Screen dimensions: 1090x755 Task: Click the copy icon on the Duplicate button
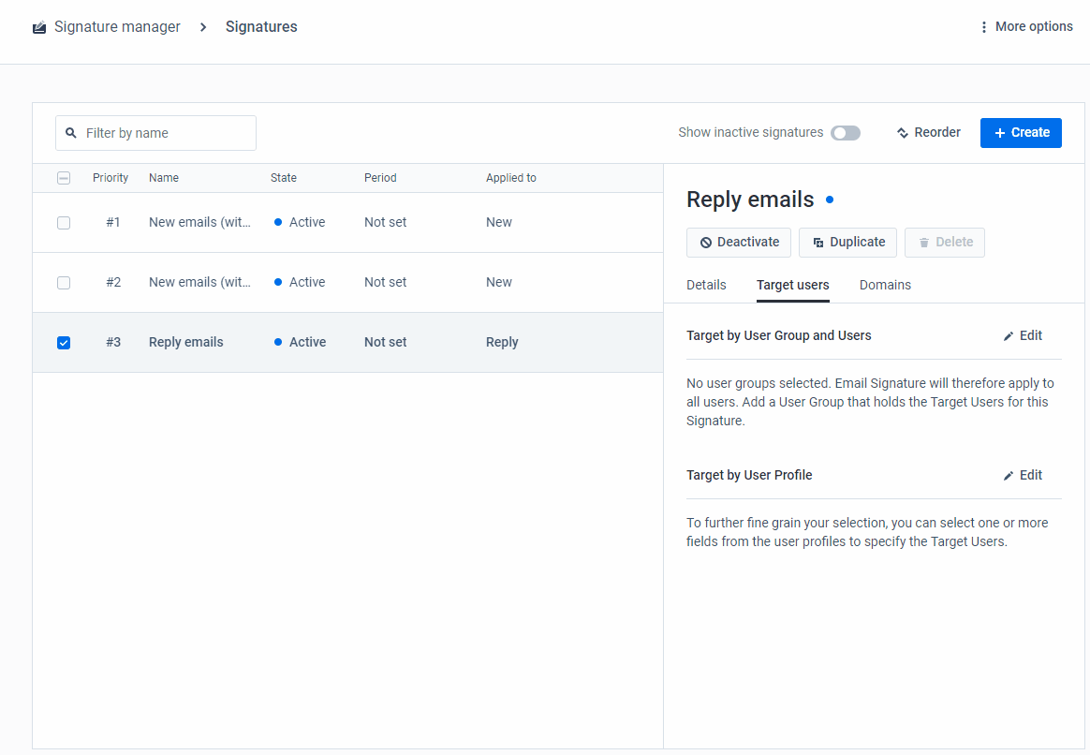click(819, 242)
